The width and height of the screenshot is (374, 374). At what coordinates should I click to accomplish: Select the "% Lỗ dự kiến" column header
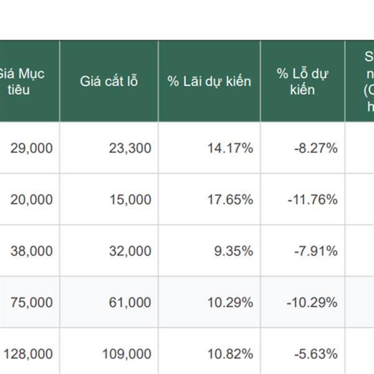coord(302,82)
